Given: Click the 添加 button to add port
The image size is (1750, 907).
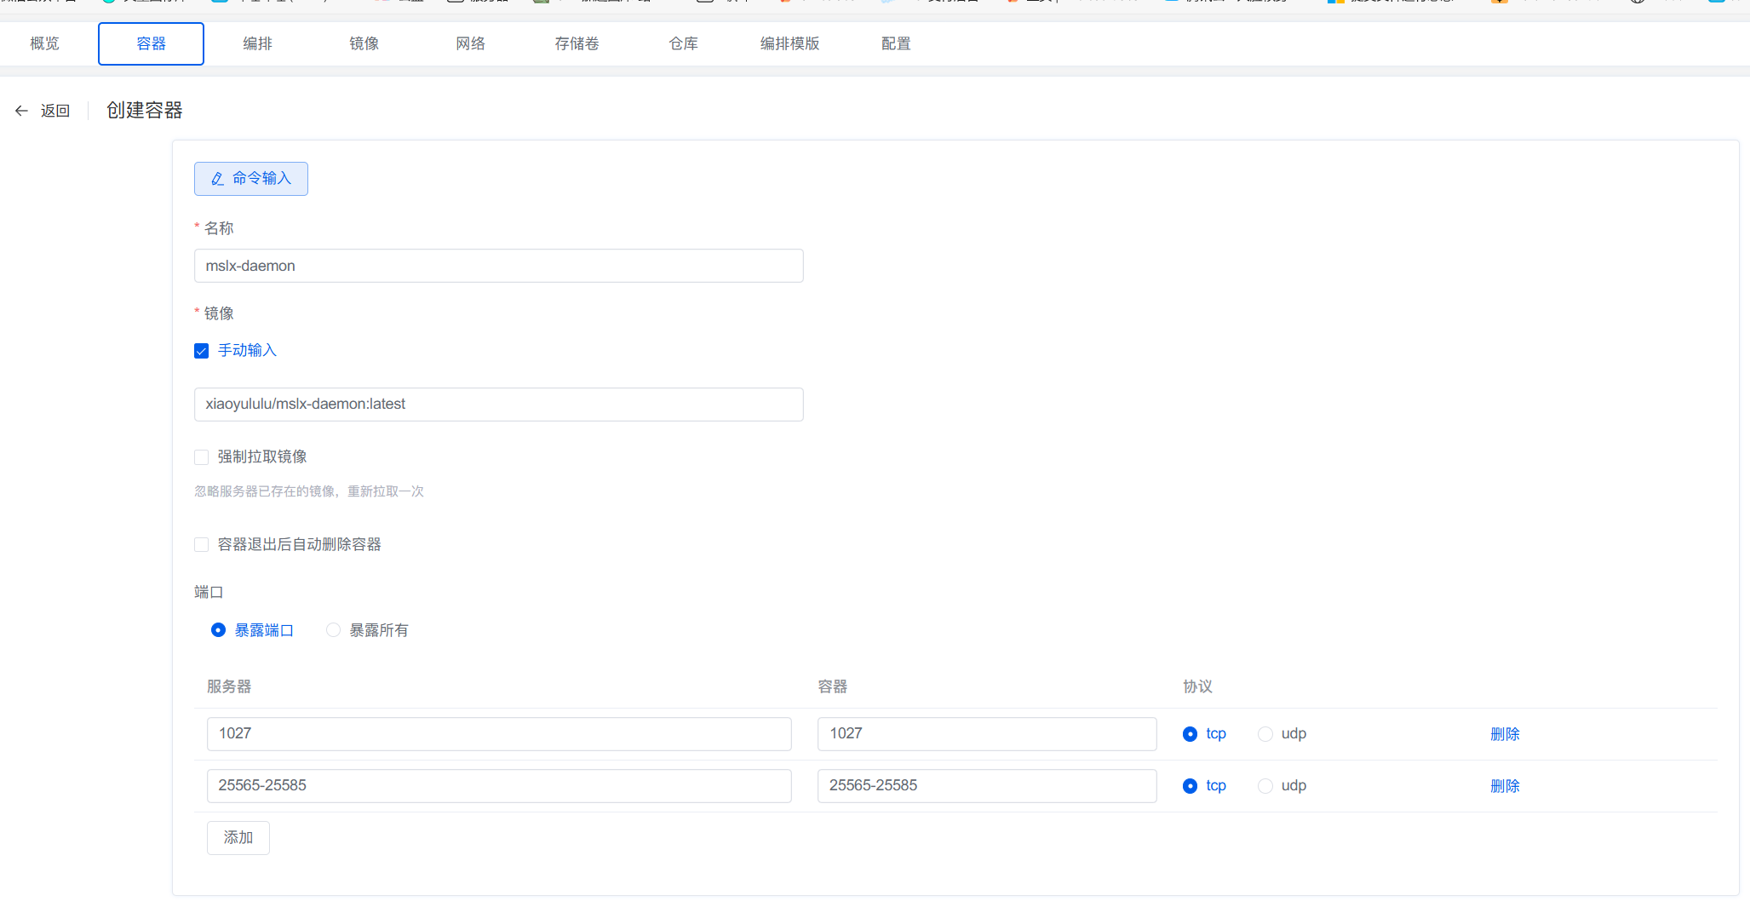Looking at the screenshot, I should coord(238,838).
